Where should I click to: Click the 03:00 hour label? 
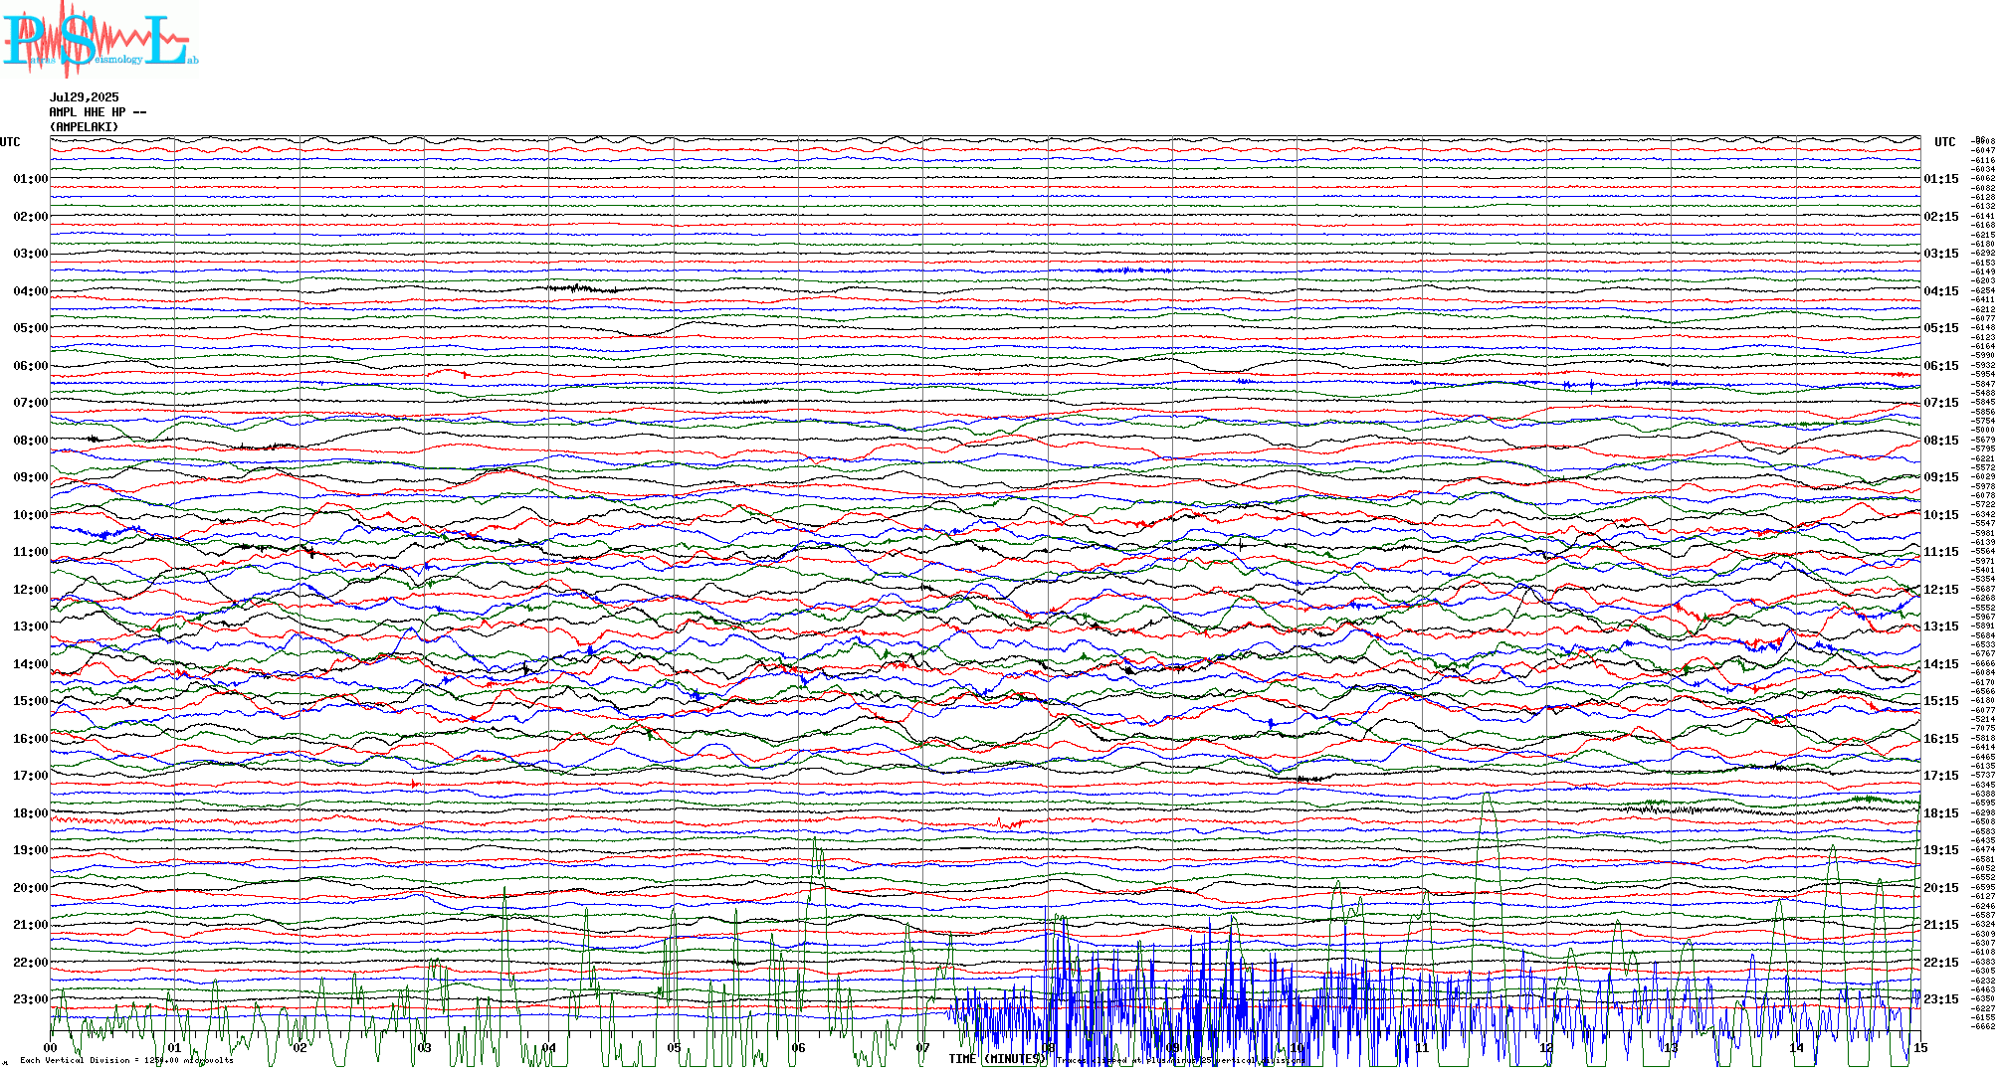pyautogui.click(x=31, y=254)
